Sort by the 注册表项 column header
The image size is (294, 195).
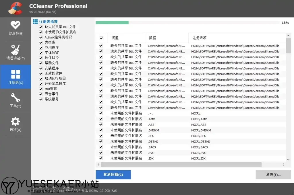pos(237,38)
